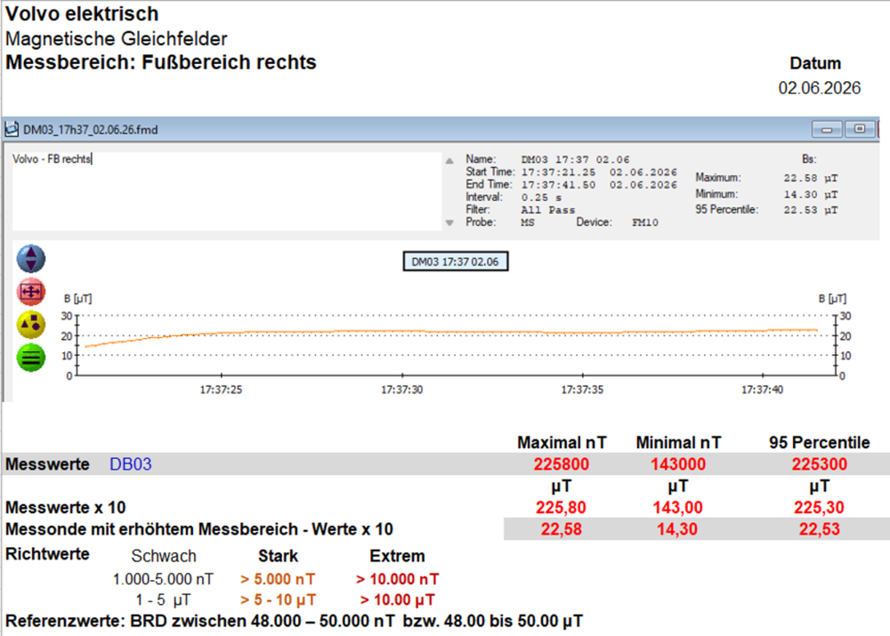Screen dimensions: 890x636
Task: Click the red value 143,00
Action: (x=677, y=507)
